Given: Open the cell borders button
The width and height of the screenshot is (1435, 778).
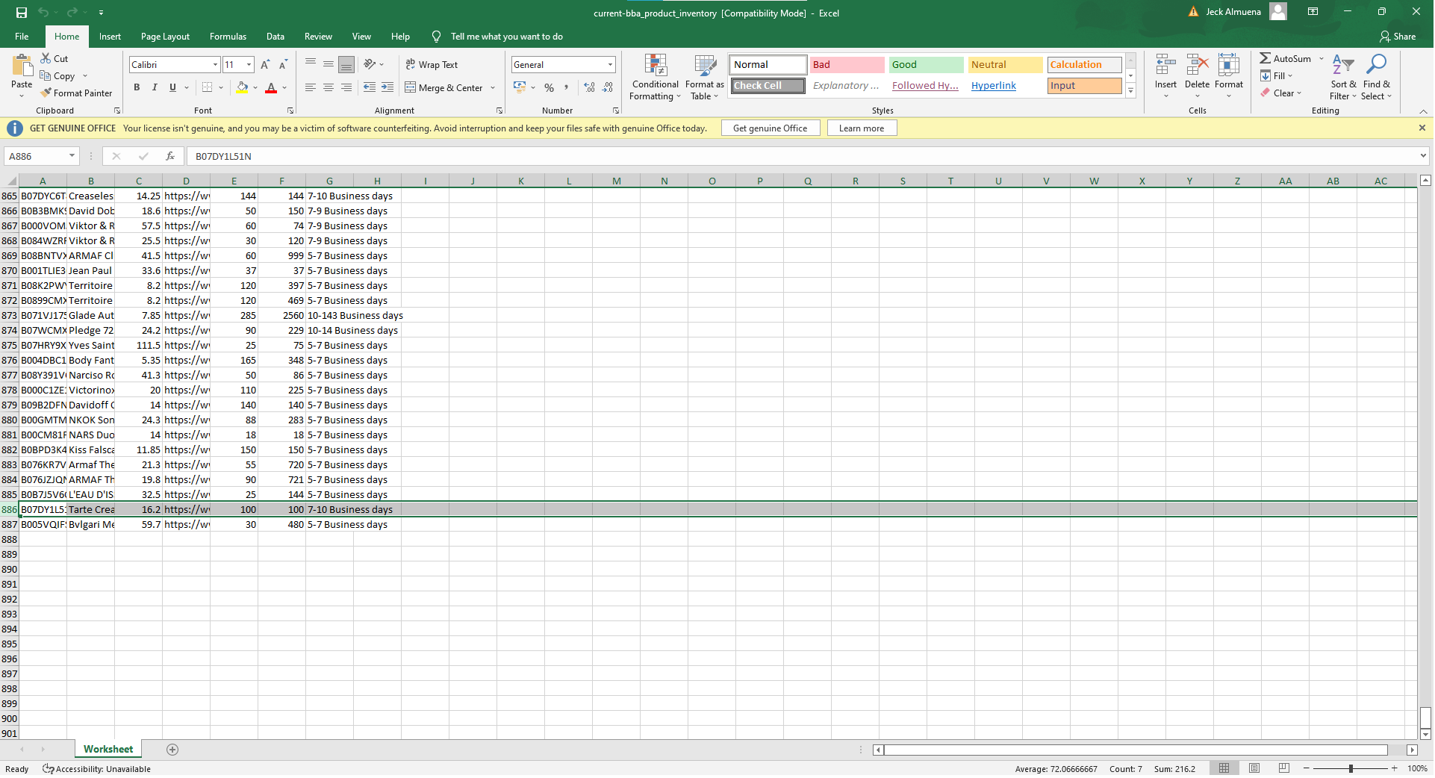Looking at the screenshot, I should [208, 87].
